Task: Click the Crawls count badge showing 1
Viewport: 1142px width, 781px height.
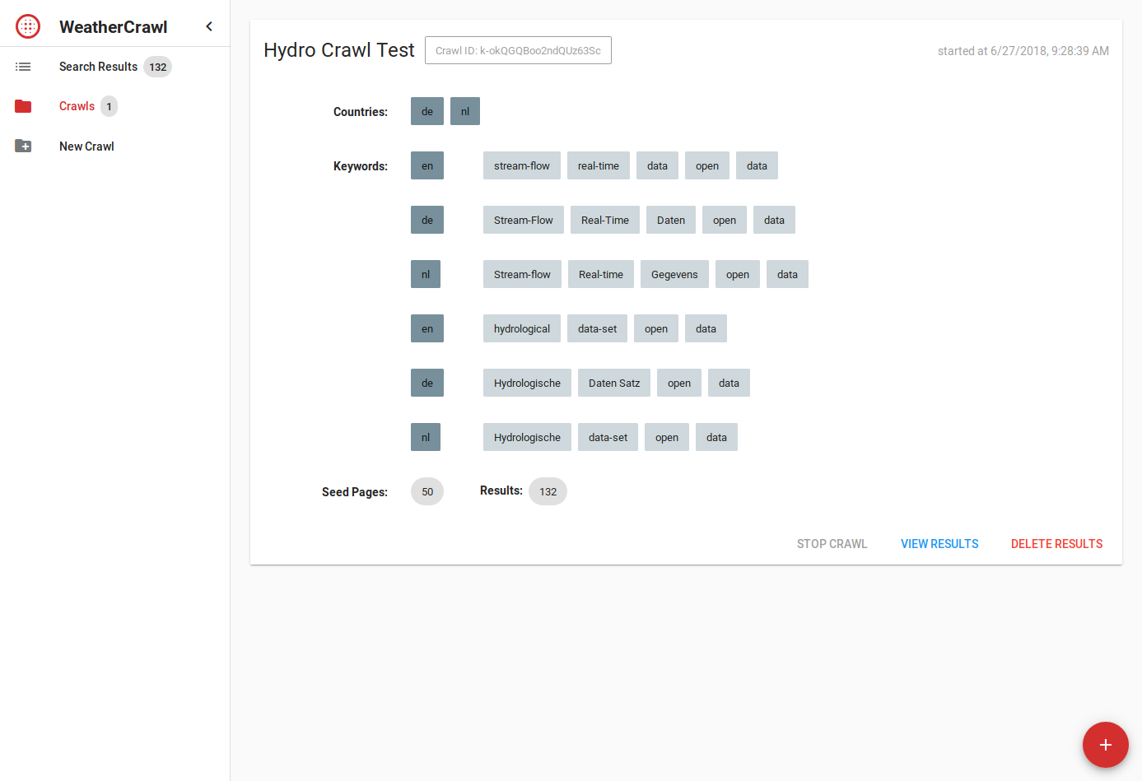Action: point(109,106)
